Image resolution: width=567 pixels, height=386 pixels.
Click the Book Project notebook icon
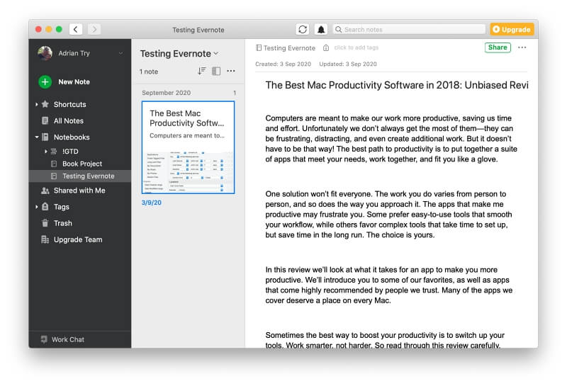point(54,164)
